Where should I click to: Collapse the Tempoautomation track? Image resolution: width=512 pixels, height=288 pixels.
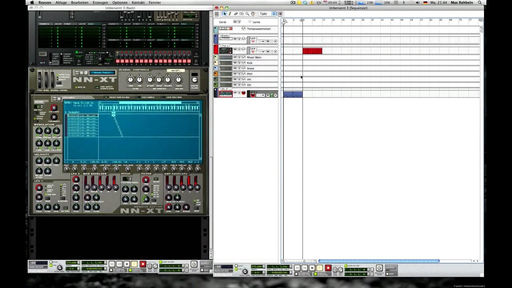pyautogui.click(x=216, y=28)
